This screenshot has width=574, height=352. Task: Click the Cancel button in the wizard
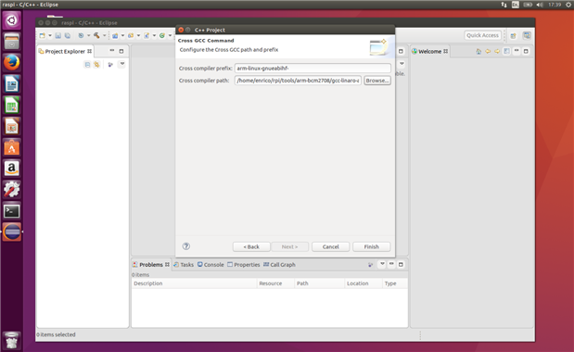click(x=330, y=246)
